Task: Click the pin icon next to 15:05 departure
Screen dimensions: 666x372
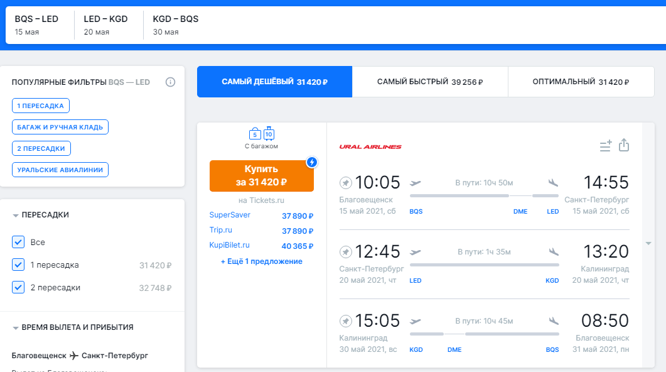Action: click(345, 321)
